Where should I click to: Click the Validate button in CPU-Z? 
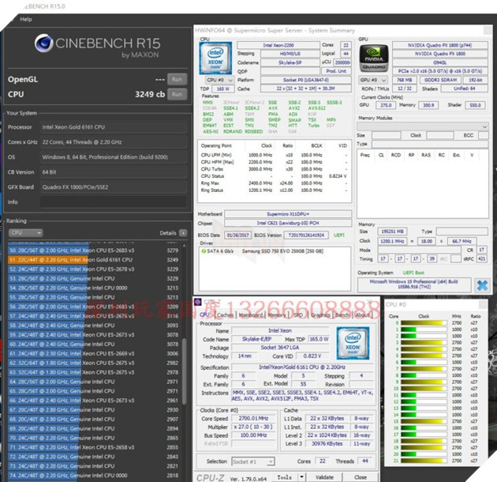pos(324,477)
